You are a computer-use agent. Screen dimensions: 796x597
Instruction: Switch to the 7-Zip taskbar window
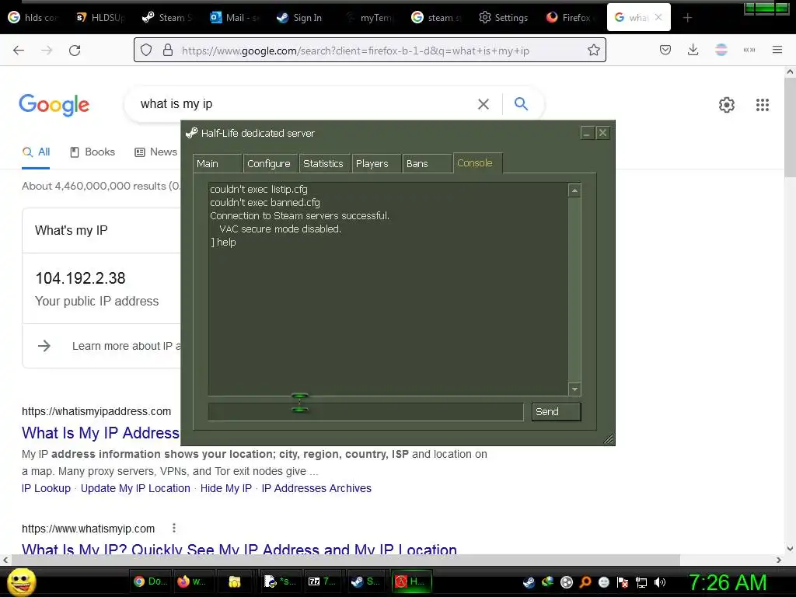tap(323, 581)
